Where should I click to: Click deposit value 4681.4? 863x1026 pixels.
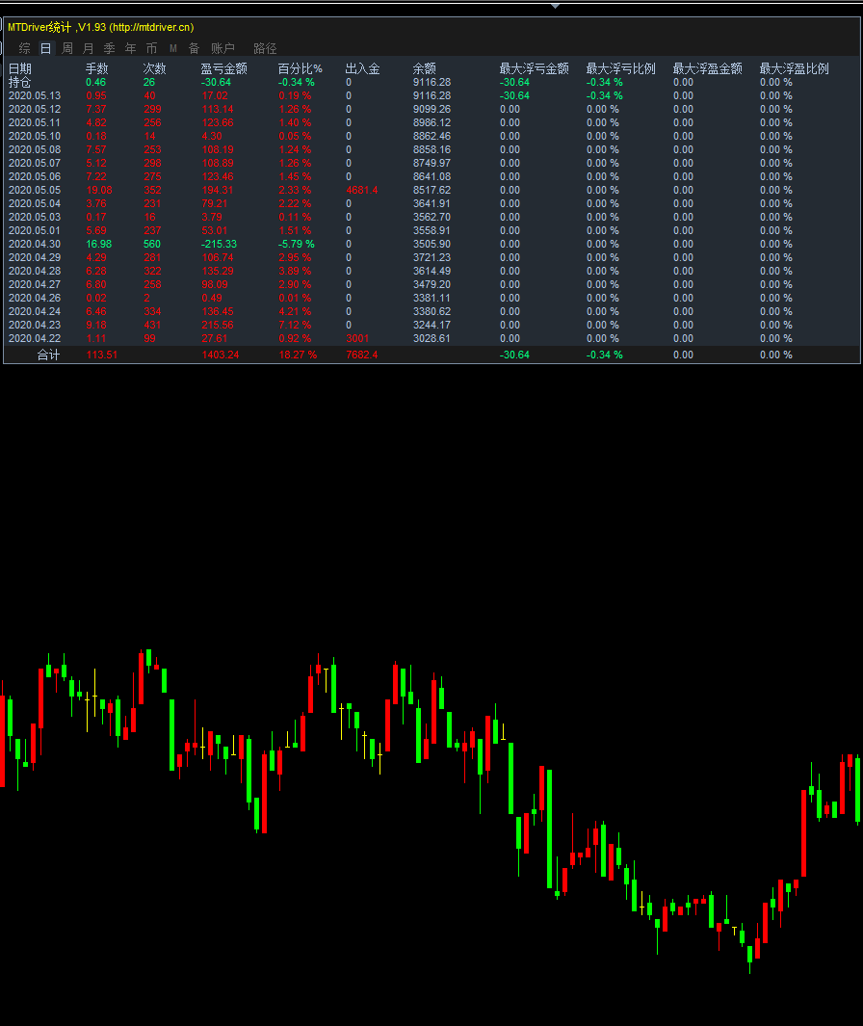pos(362,191)
